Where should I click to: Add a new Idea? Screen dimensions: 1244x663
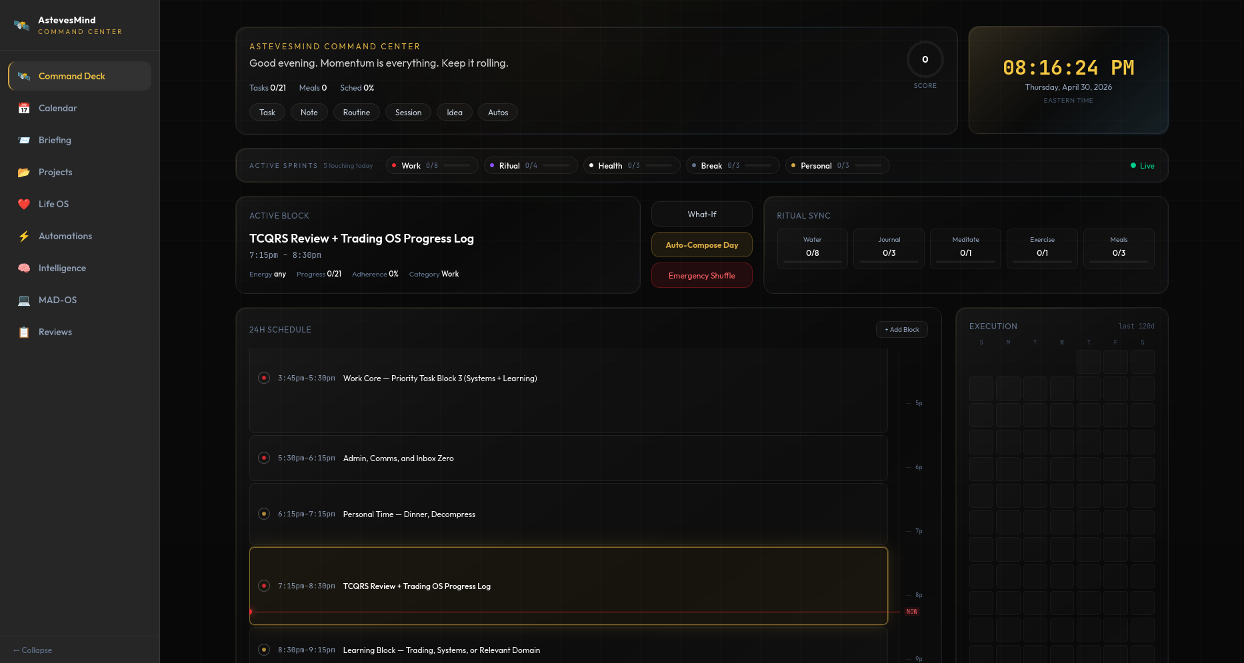(x=455, y=113)
